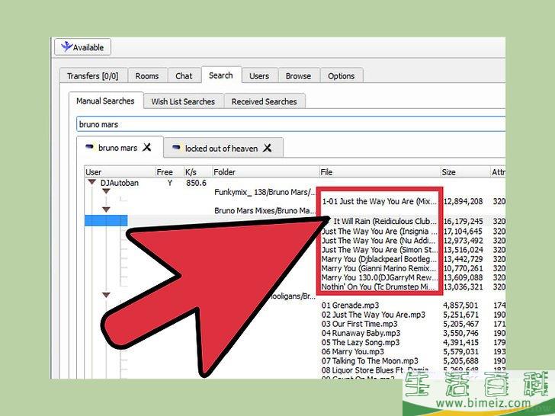Select Just The Way You Are (Simon St file
The image size is (555, 416).
(379, 249)
